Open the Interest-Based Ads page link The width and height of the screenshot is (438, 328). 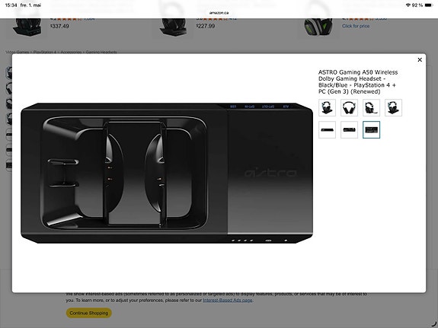tap(228, 301)
